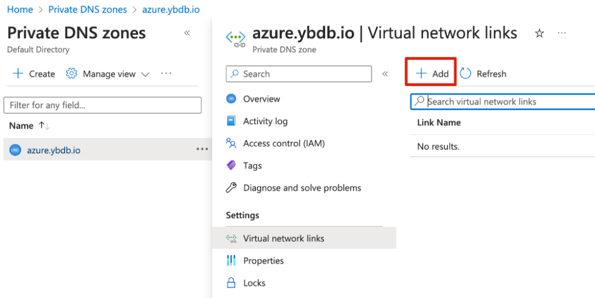
Task: Open Activity log menu item
Action: (x=265, y=121)
